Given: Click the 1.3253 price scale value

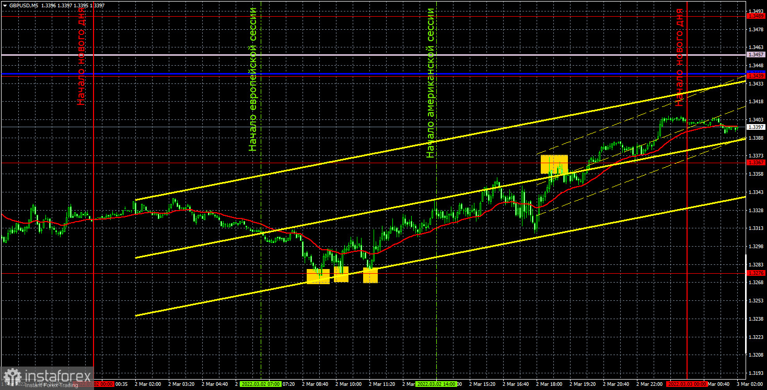Looking at the screenshot, I should (756, 300).
